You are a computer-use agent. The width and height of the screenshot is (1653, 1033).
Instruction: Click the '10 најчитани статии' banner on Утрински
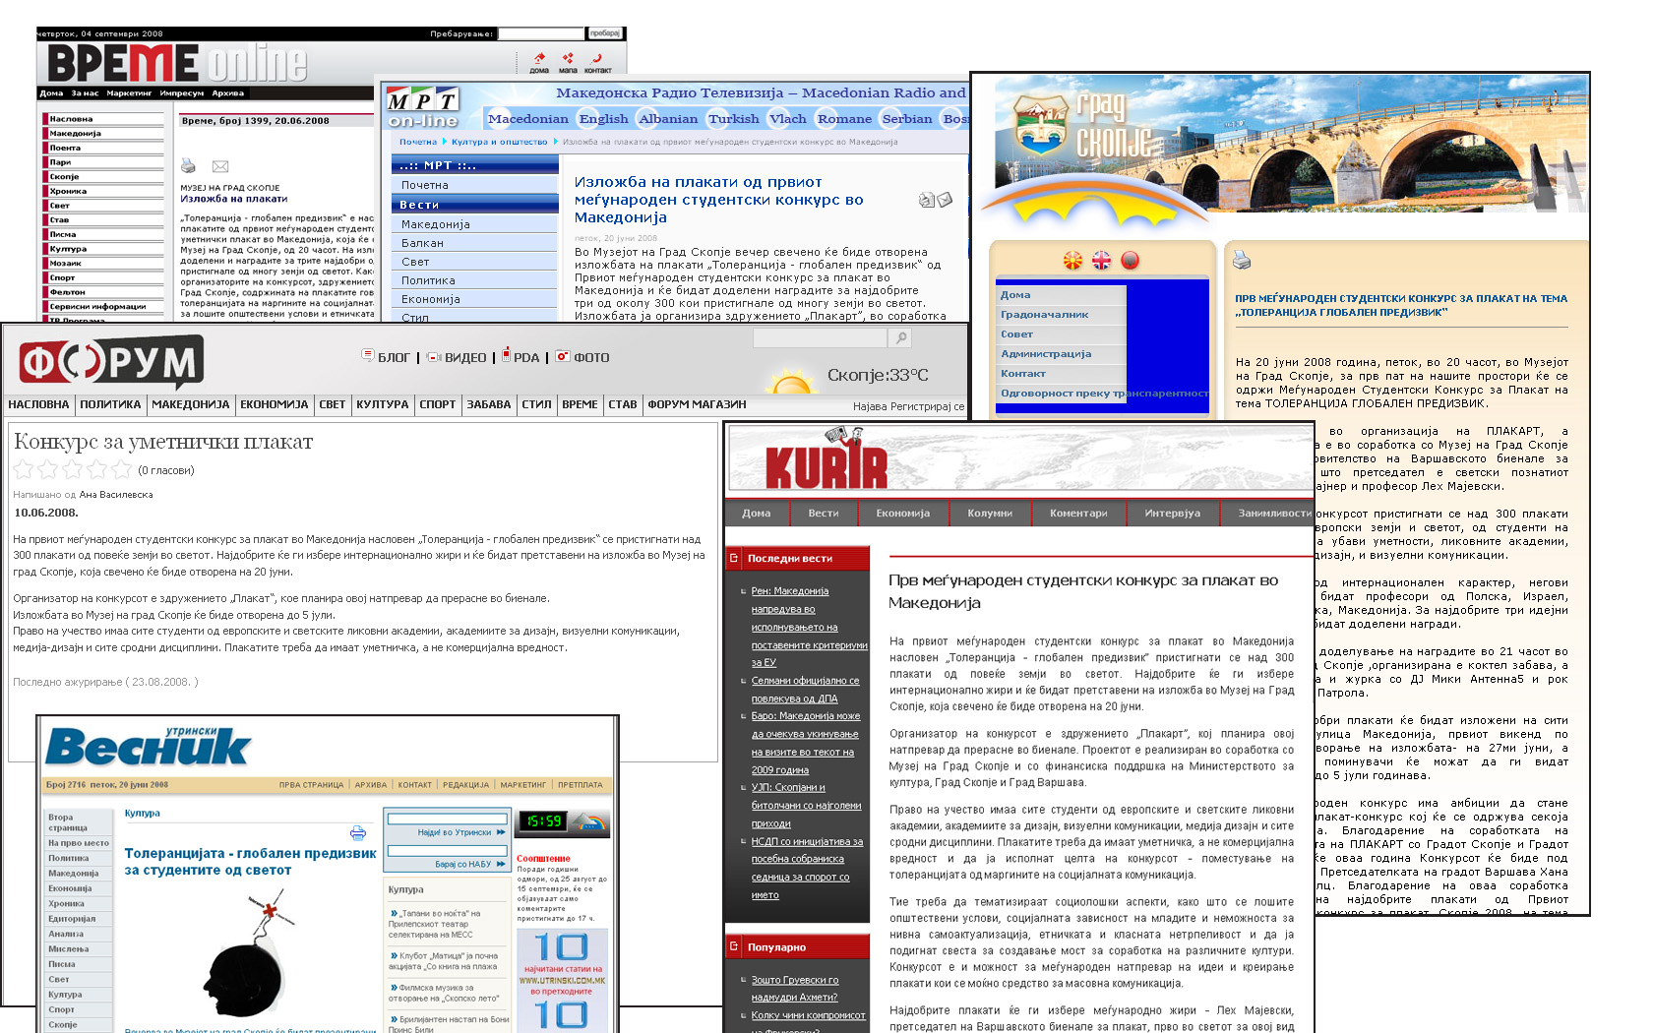[562, 980]
